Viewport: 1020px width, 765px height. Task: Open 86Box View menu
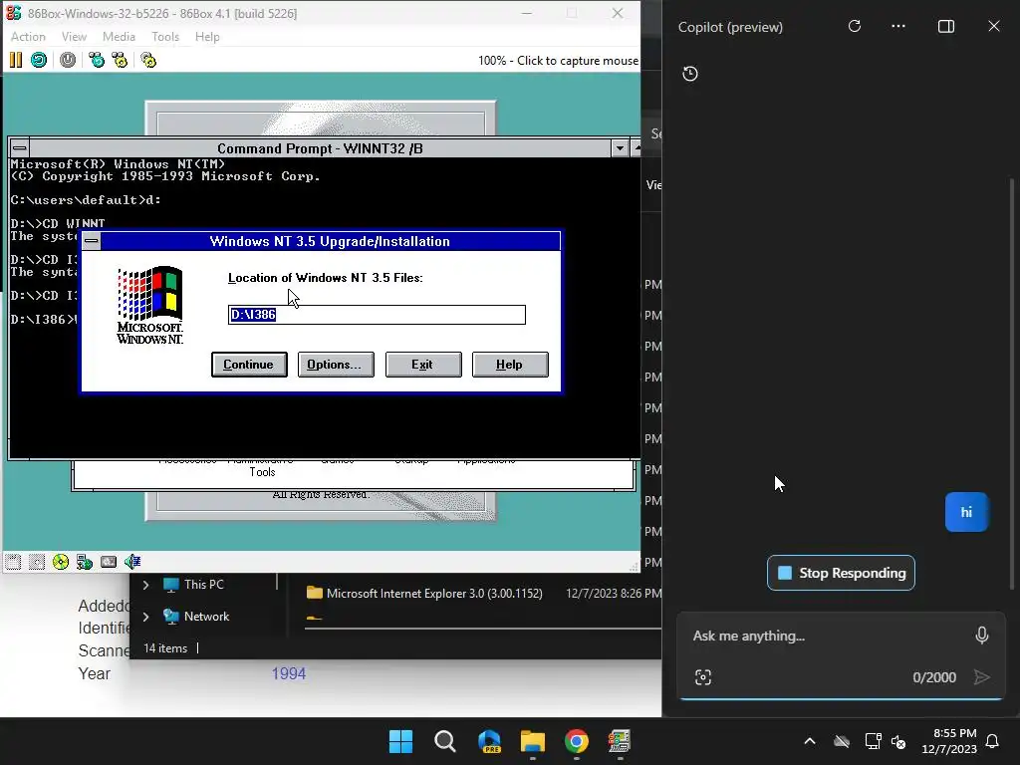(74, 37)
